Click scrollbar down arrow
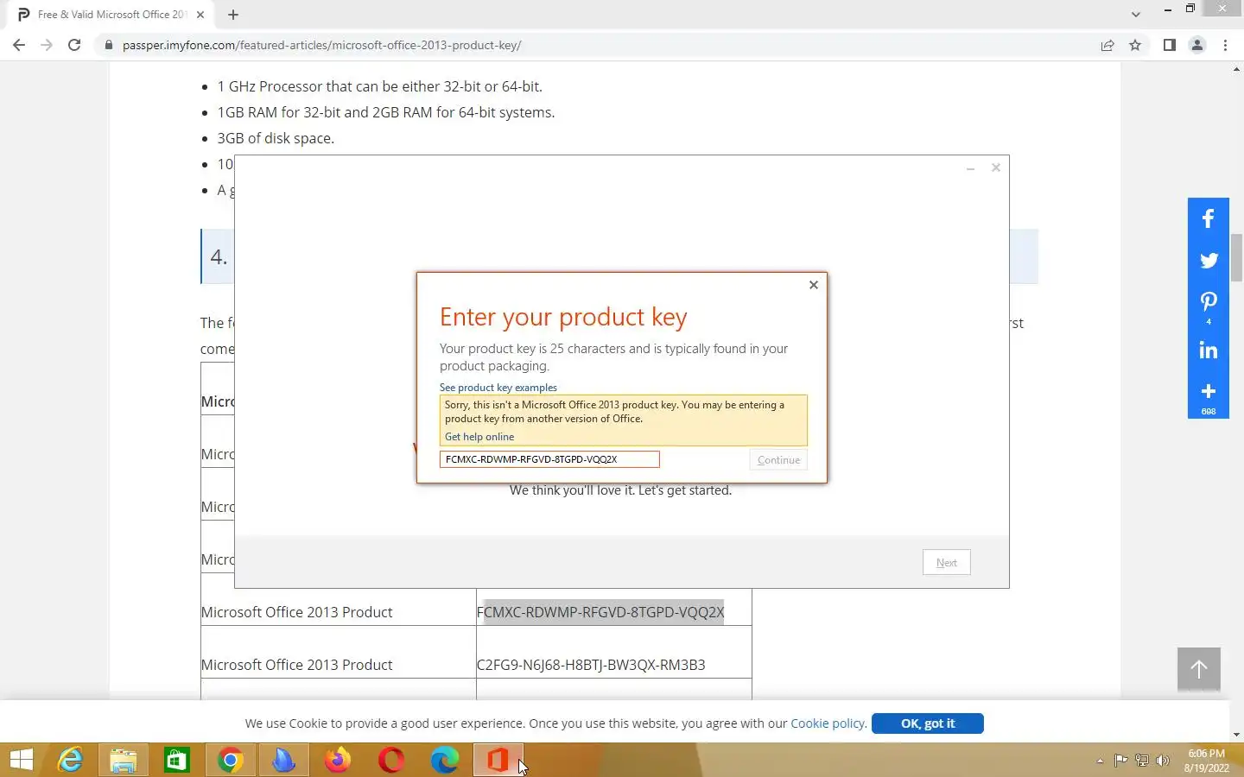Screen dimensions: 1244x777 click(x=1236, y=735)
